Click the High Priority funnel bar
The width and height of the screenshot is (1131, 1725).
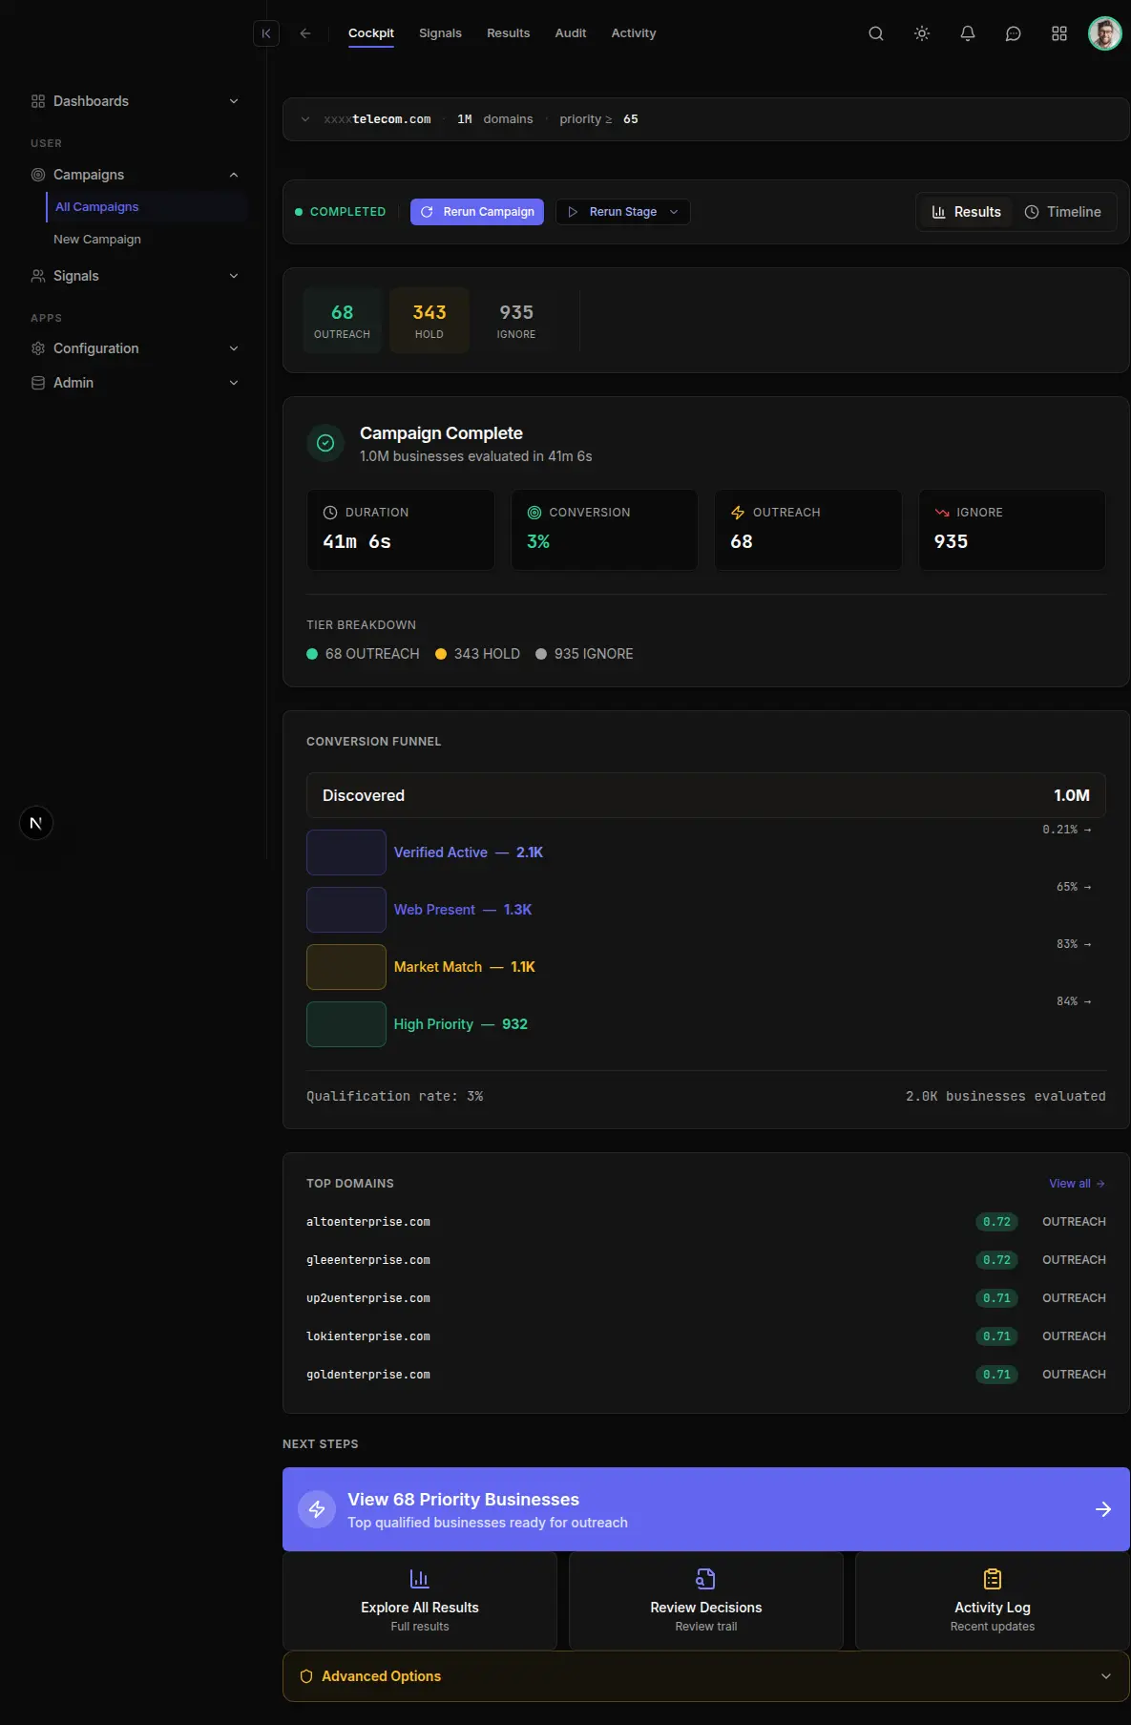pos(346,1024)
